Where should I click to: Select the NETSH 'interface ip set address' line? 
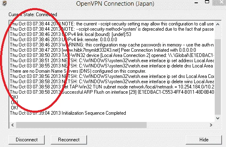tap(112, 61)
